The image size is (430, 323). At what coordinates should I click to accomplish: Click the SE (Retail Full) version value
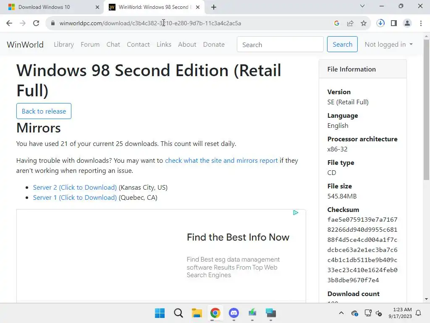(x=348, y=102)
